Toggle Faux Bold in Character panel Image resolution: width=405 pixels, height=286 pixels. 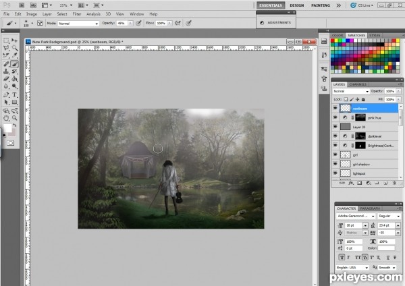[x=342, y=258]
